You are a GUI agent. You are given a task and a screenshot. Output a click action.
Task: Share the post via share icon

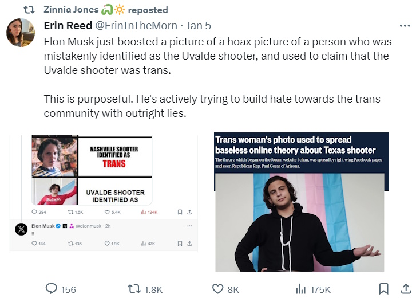point(402,289)
